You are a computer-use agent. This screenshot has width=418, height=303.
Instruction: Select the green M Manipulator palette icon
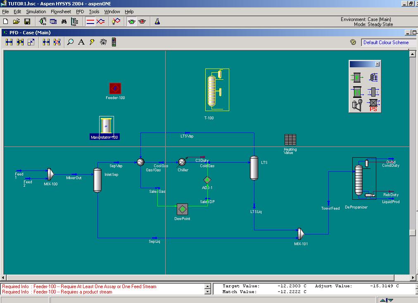point(357,92)
